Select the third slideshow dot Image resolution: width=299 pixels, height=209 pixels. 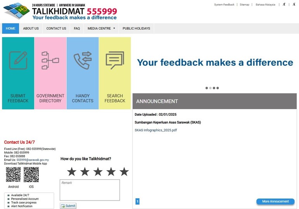tap(214, 88)
